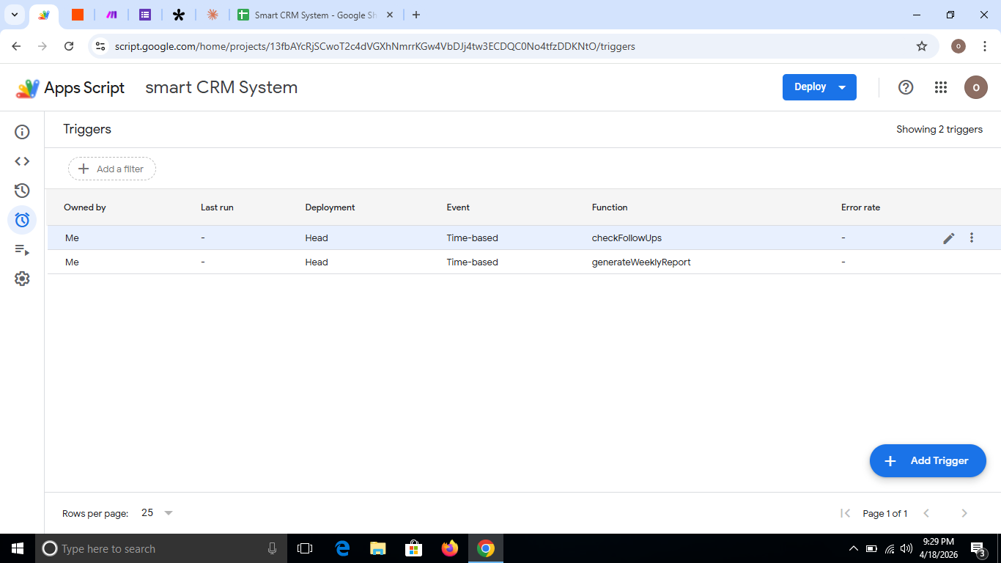The image size is (1001, 563).
Task: Open Firefox from the Windows taskbar
Action: click(x=449, y=548)
